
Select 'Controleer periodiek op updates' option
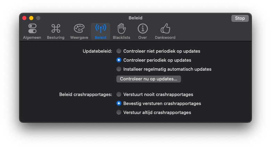[119, 60]
